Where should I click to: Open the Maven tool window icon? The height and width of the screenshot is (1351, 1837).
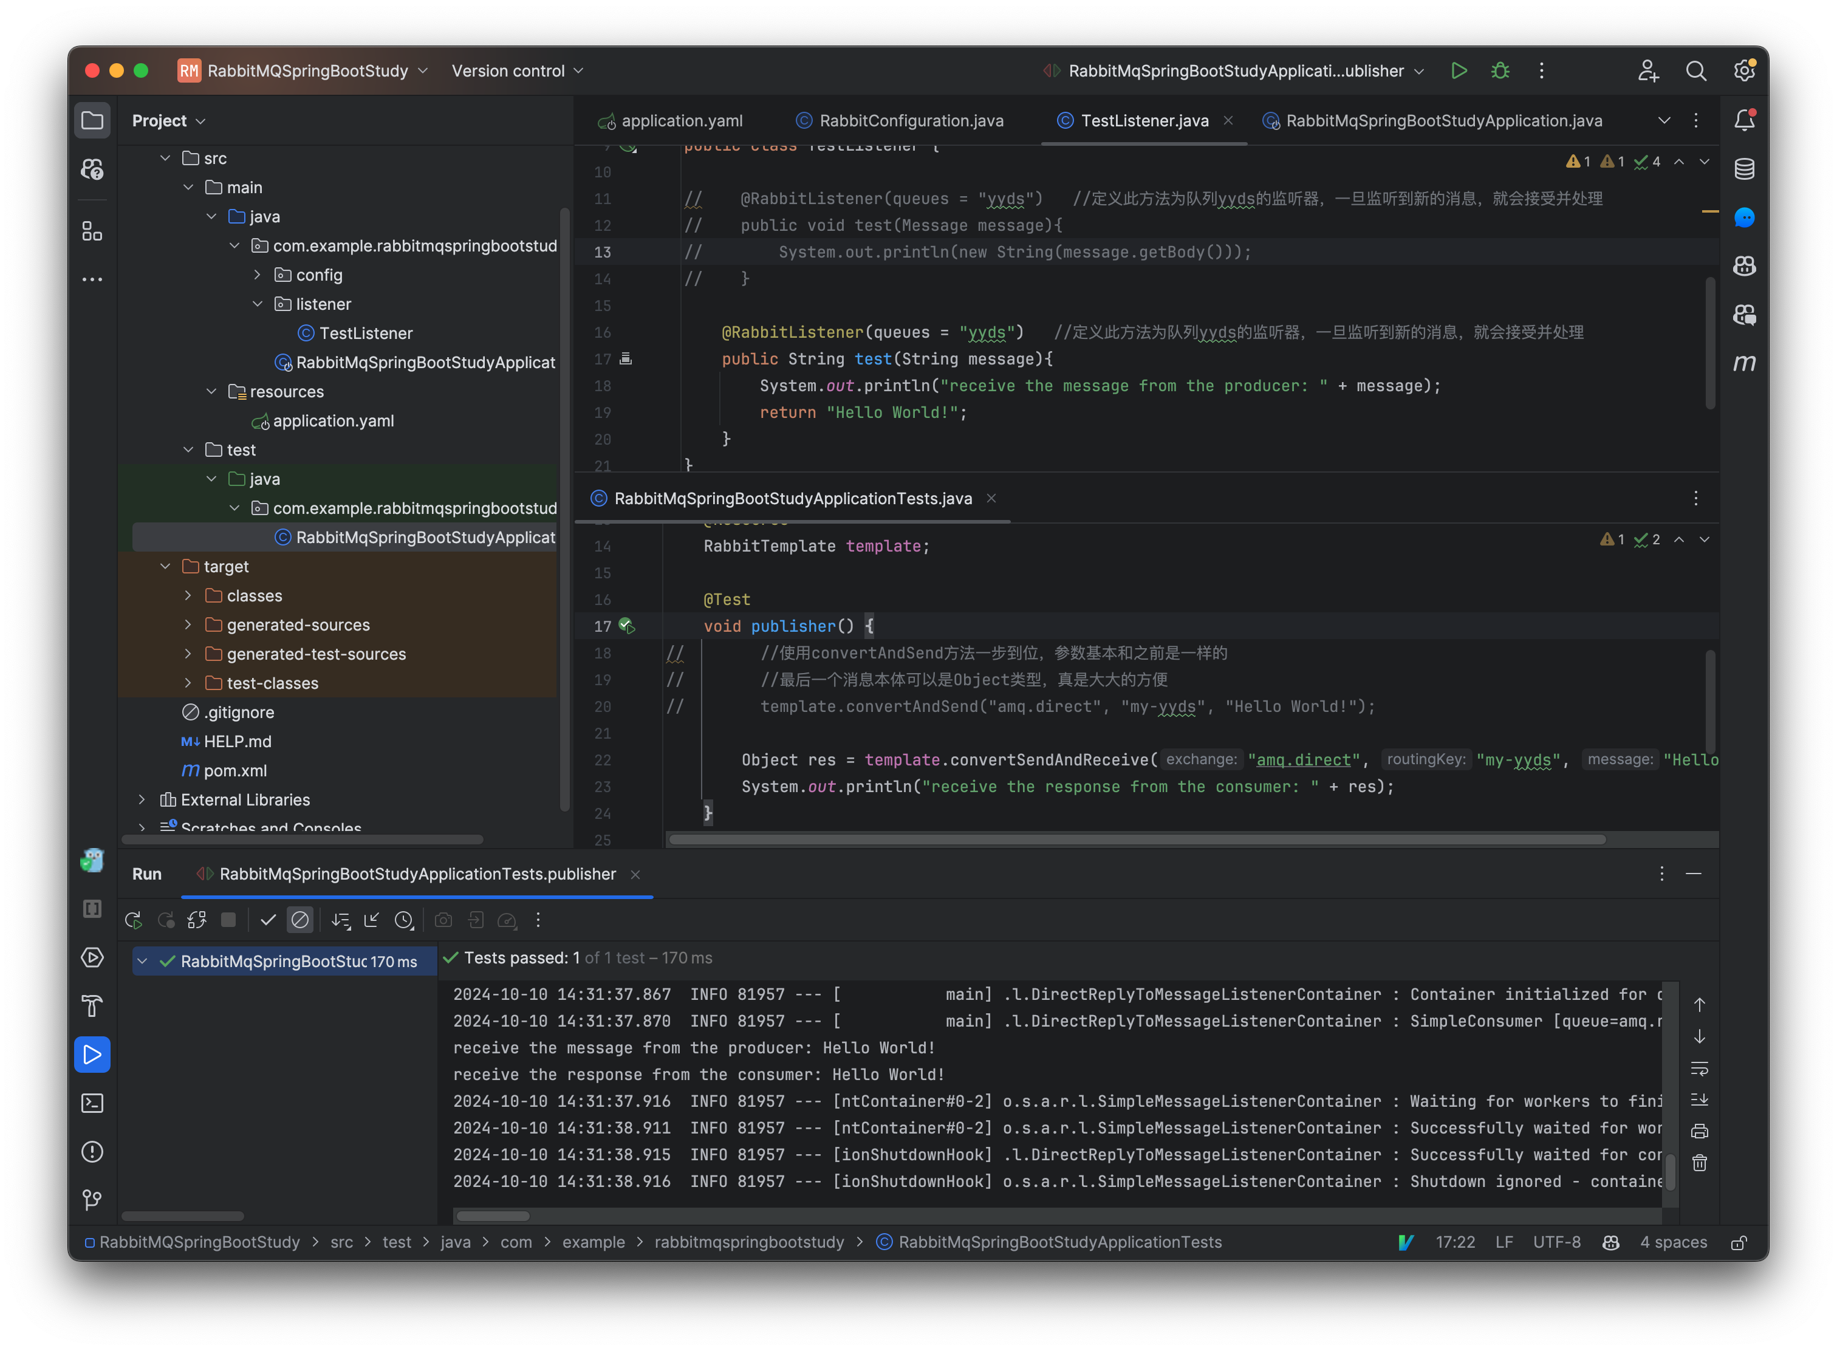1744,362
